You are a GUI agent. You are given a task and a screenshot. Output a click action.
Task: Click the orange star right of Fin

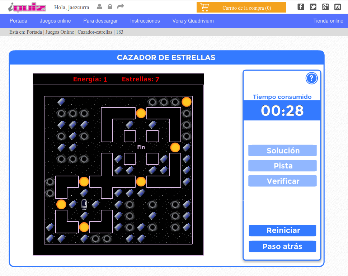[x=175, y=147]
